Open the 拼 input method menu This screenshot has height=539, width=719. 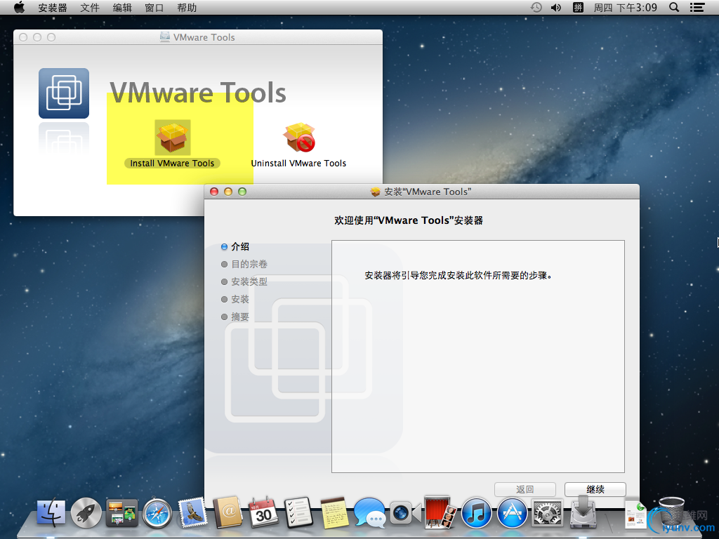pyautogui.click(x=579, y=7)
